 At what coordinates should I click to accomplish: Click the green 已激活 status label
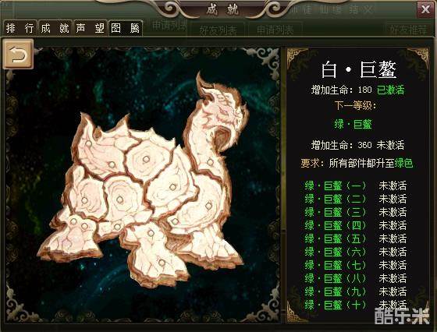390,90
